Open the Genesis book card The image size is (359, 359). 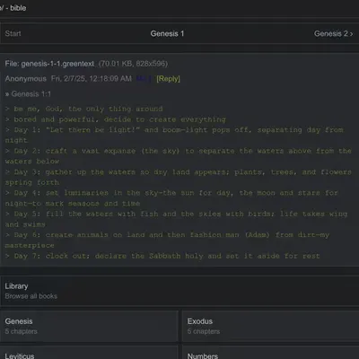tap(89, 326)
